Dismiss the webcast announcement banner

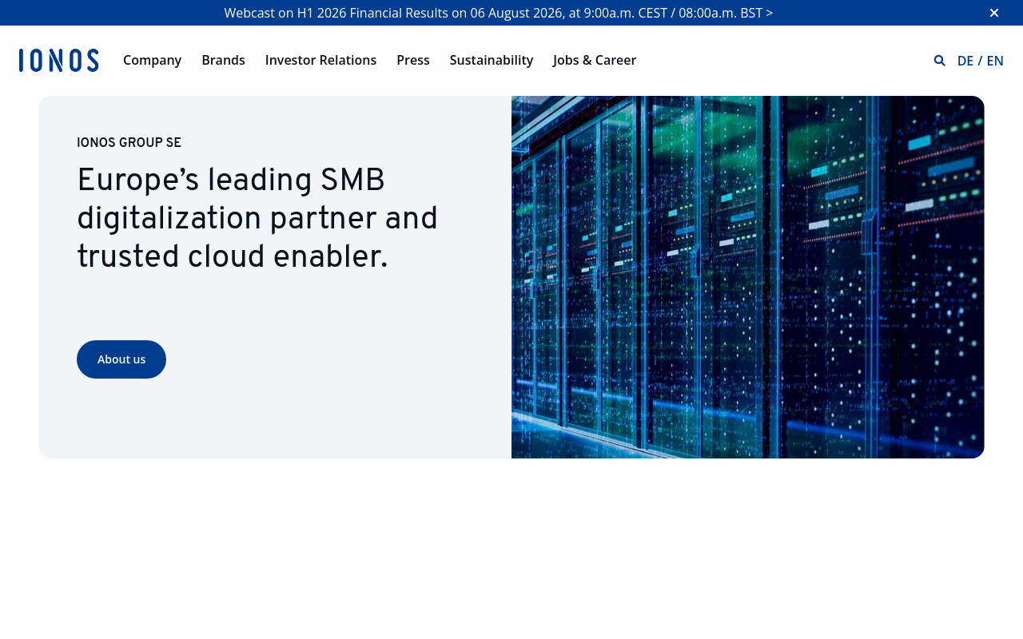(x=994, y=13)
